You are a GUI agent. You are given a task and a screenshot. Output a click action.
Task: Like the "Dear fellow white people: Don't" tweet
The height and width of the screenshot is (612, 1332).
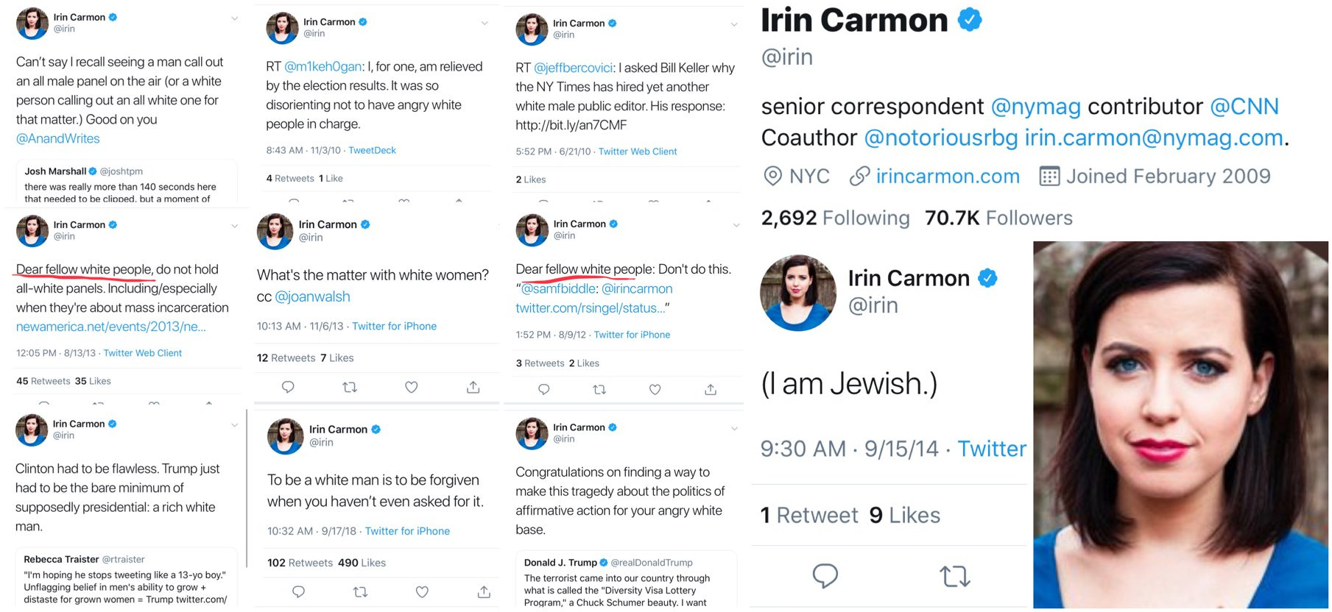point(655,390)
